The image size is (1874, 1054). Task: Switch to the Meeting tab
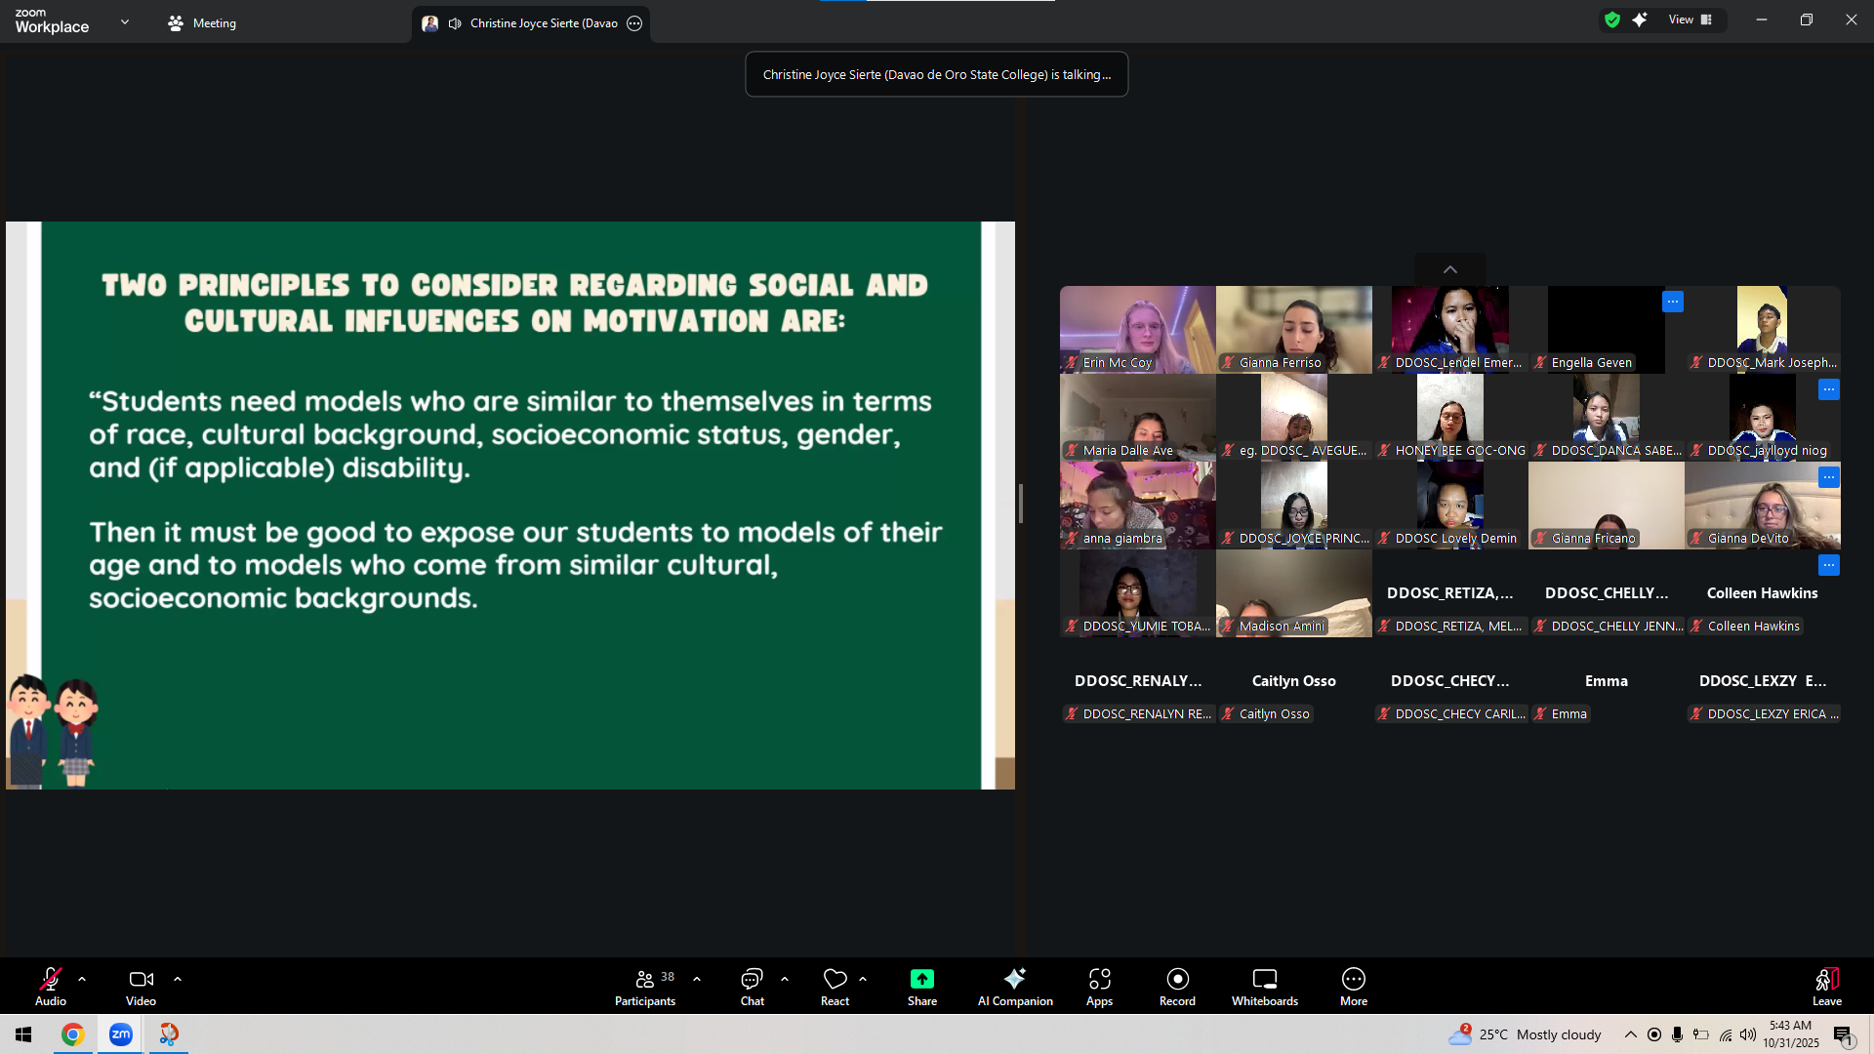coord(202,23)
